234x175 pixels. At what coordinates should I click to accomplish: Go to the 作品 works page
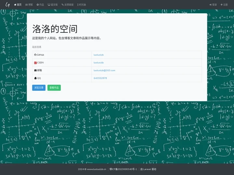pyautogui.click(x=40, y=5)
